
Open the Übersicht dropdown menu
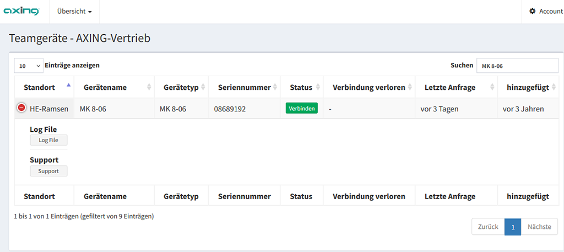coord(74,12)
